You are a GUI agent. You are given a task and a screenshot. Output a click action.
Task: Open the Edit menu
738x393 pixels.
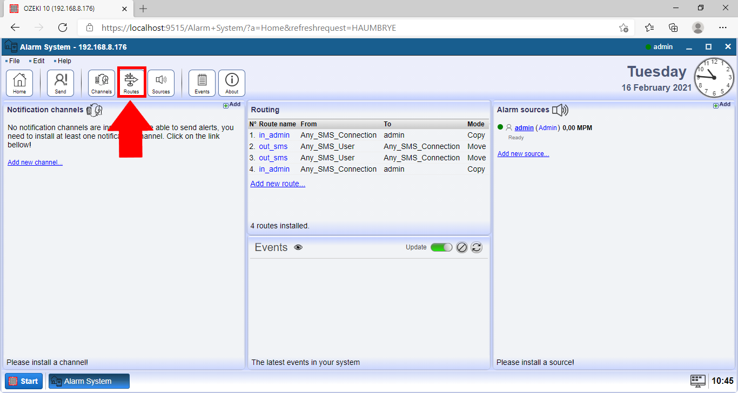point(38,61)
